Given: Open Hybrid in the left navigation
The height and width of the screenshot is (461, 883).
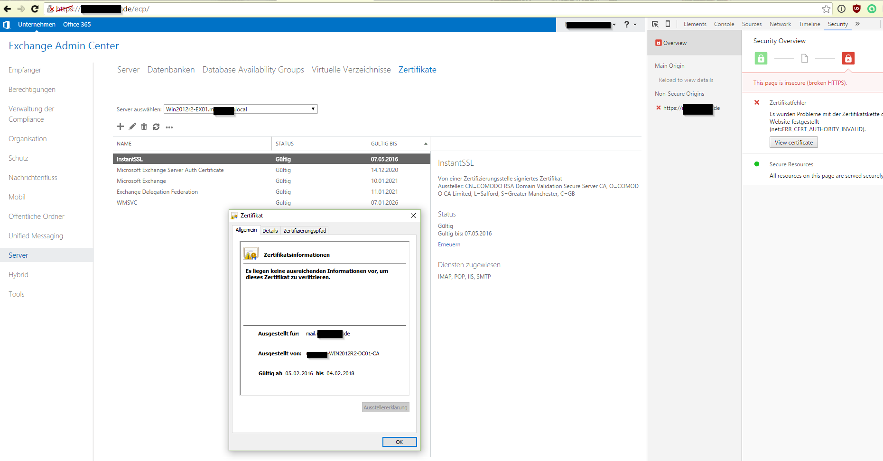Looking at the screenshot, I should (19, 275).
